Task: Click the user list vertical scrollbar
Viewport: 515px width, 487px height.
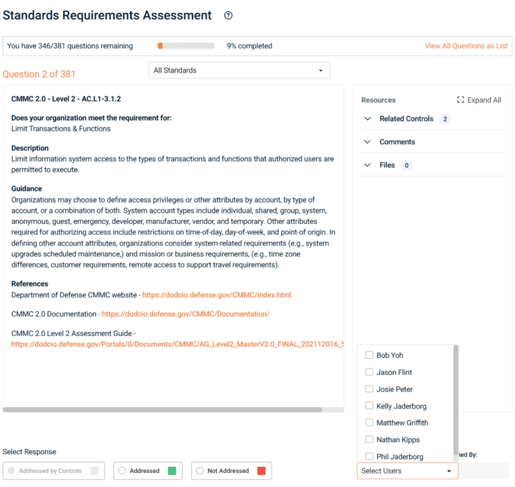Action: (455, 399)
